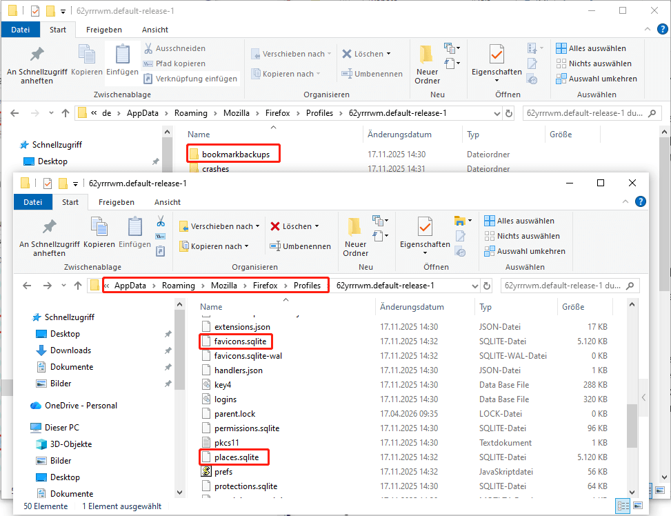Select the places.sqlite file
The image size is (671, 516).
(x=237, y=457)
